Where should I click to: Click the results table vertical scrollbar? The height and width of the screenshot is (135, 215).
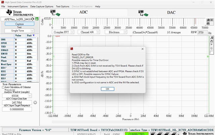coord(38,49)
